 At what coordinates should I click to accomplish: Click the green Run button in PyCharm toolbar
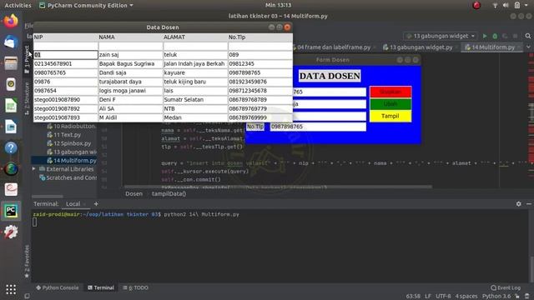(x=485, y=36)
